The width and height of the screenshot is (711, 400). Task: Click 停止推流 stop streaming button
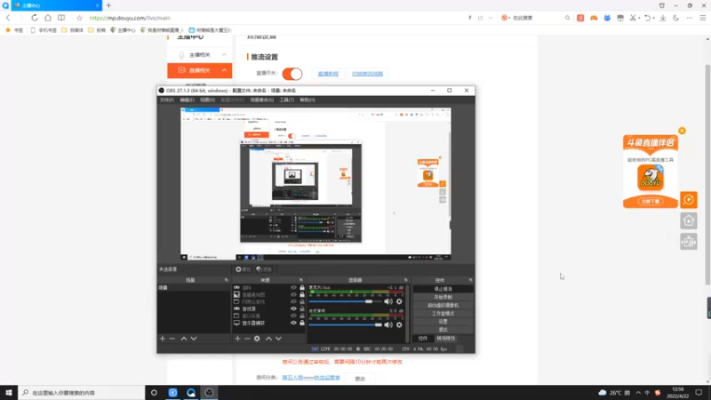point(443,289)
